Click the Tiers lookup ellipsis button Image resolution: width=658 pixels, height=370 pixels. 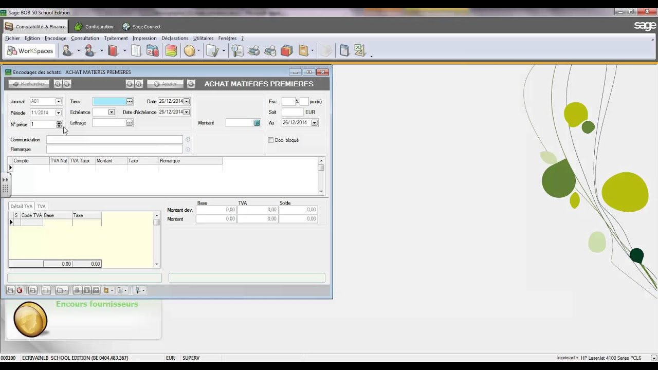click(x=130, y=102)
